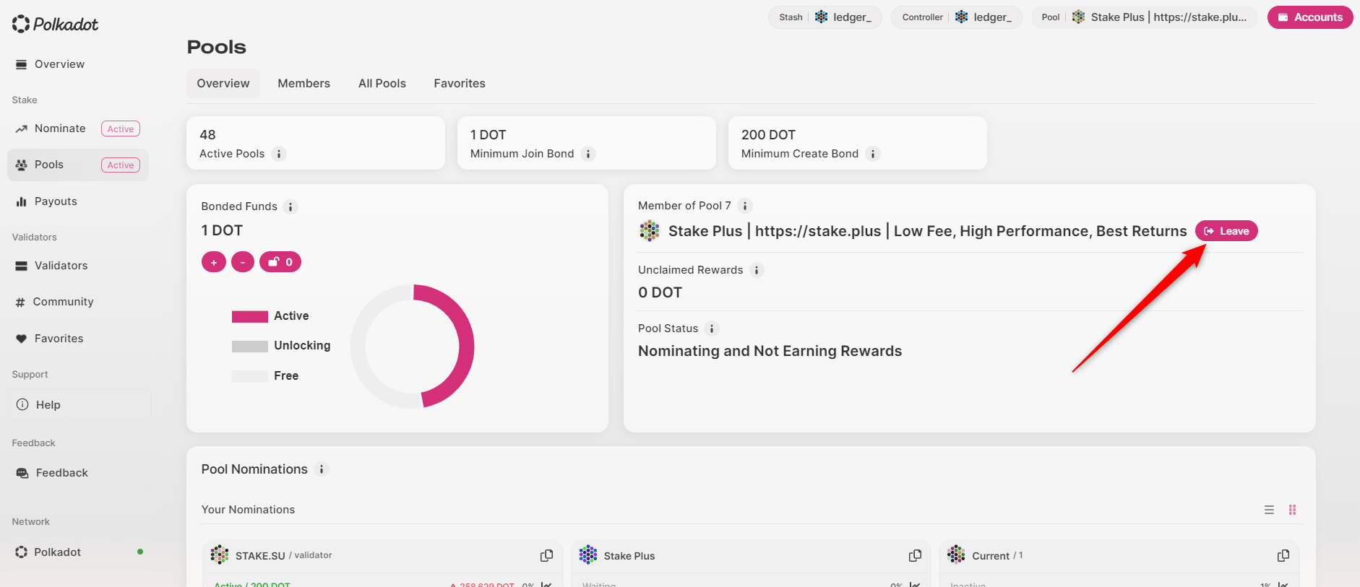Click the Stake Plus pool identicon
The image size is (1360, 587).
[650, 231]
